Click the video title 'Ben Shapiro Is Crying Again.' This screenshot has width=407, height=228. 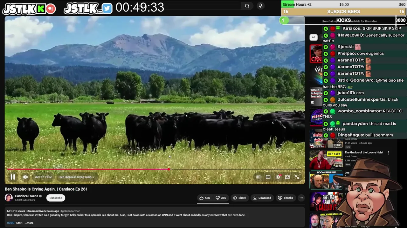(46, 189)
